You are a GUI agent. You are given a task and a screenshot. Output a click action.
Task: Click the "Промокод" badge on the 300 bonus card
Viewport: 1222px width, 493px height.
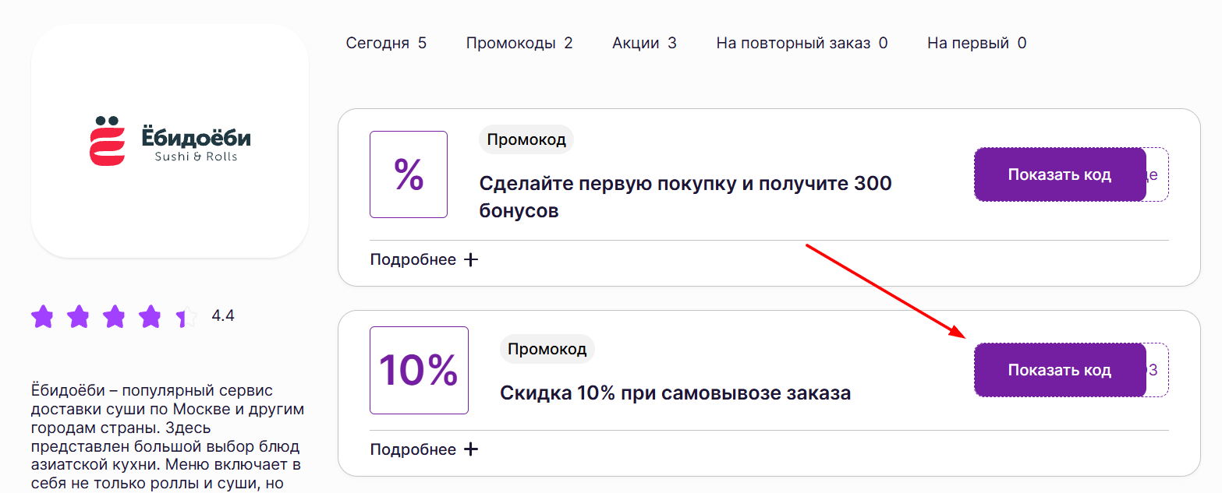(526, 140)
